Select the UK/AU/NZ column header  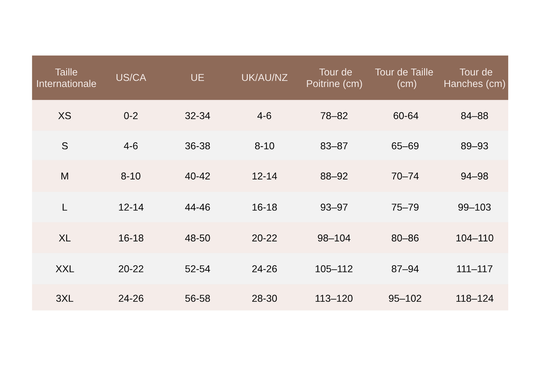pos(264,78)
